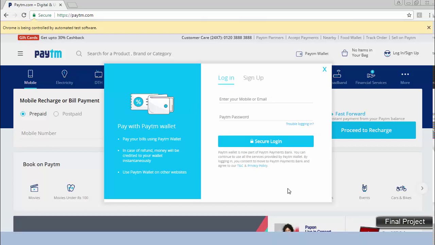Open Nearby link in top bar

tap(330, 38)
